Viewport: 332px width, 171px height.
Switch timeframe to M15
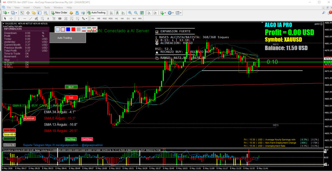(105, 18)
